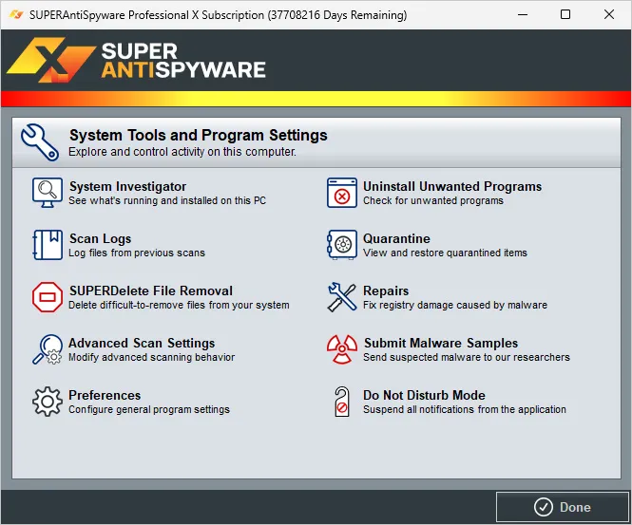The height and width of the screenshot is (525, 632).
Task: Click the Advanced Scan Settings magnifier icon
Action: [48, 349]
